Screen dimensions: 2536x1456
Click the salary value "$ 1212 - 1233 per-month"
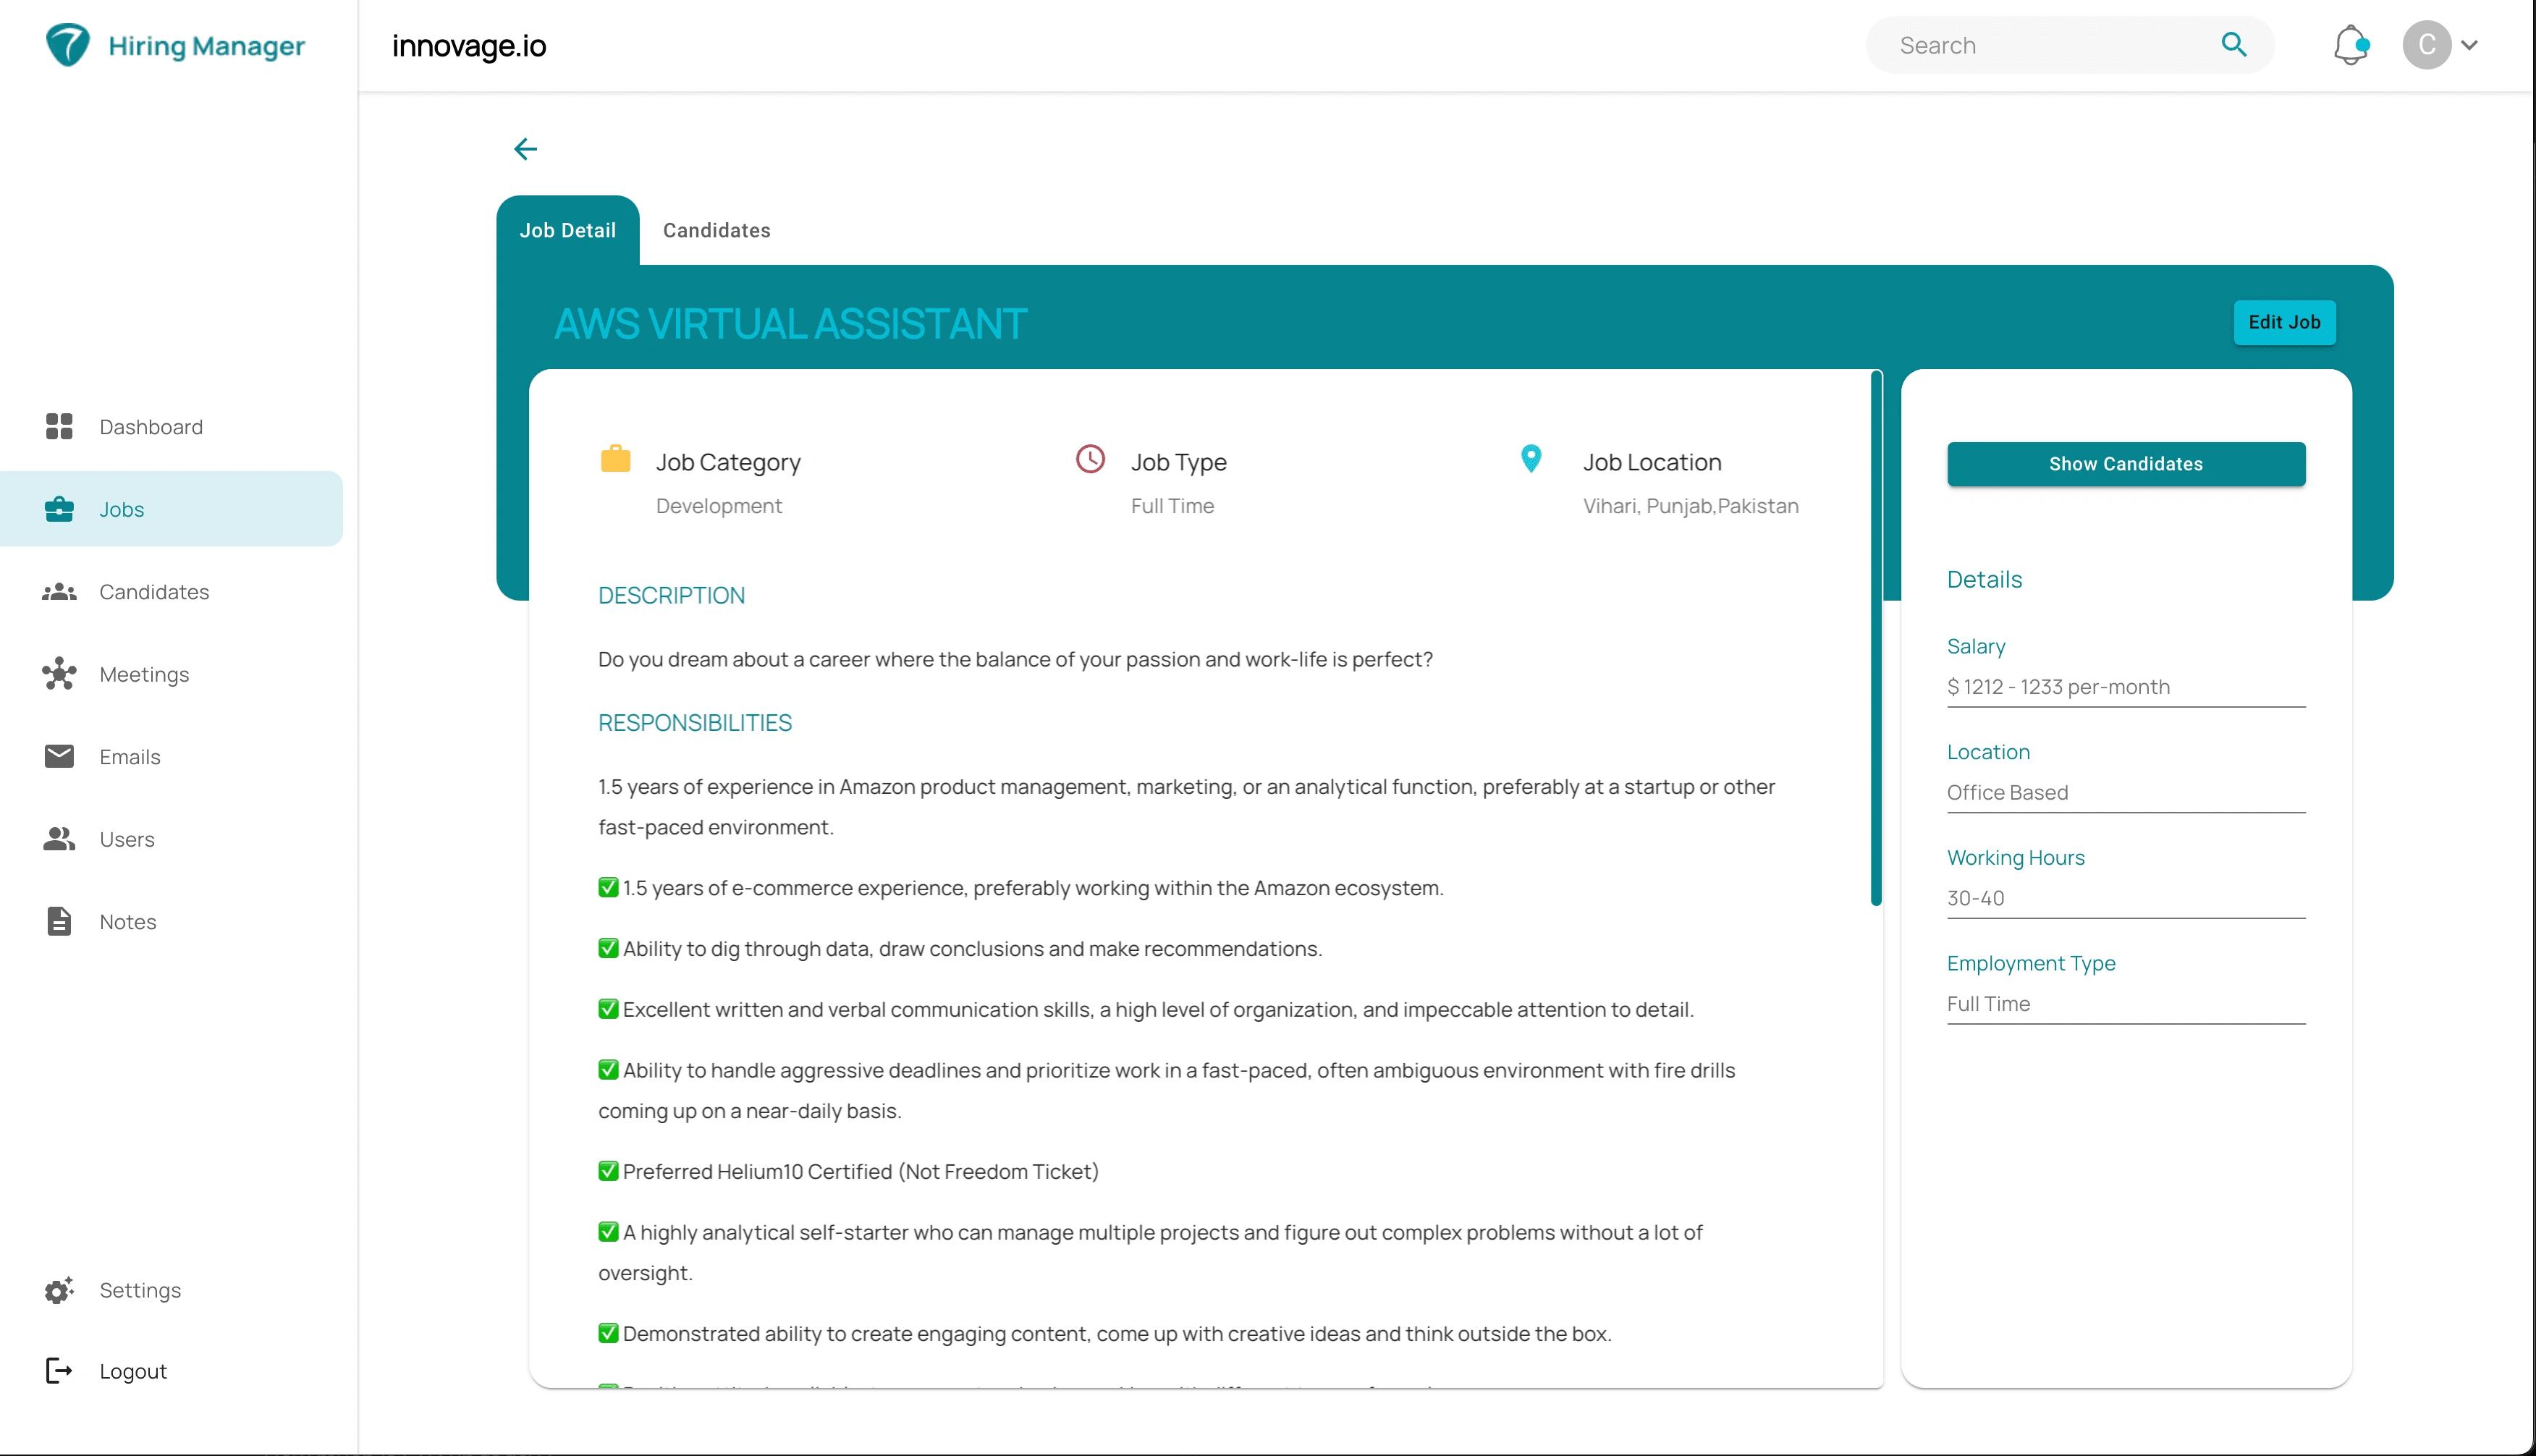(x=2058, y=687)
